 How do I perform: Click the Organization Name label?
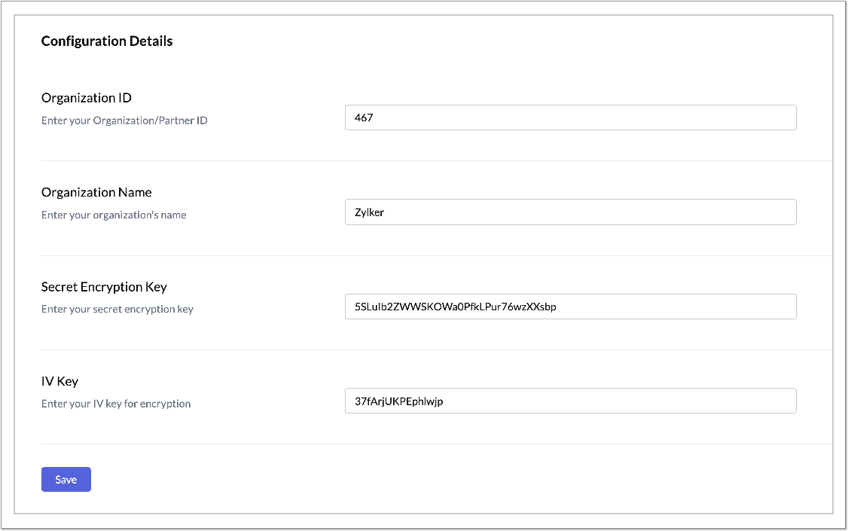[x=96, y=192]
